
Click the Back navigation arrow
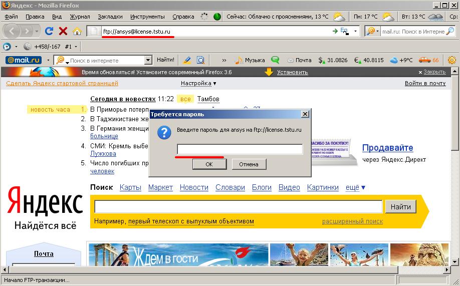point(12,31)
